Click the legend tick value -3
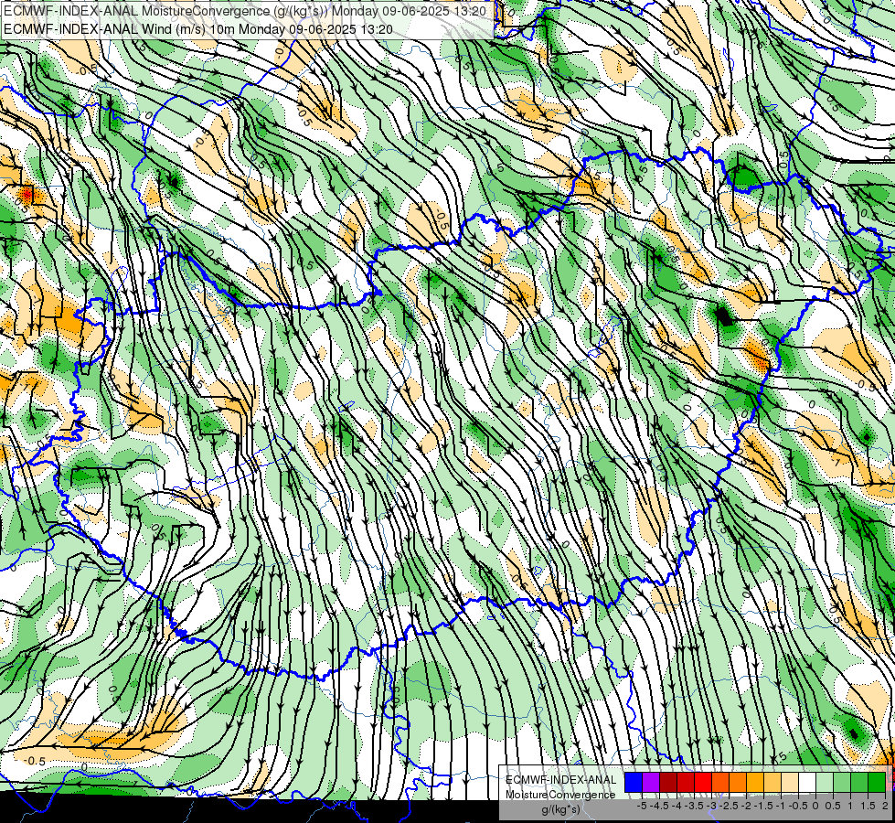This screenshot has height=823, width=895. pyautogui.click(x=711, y=806)
